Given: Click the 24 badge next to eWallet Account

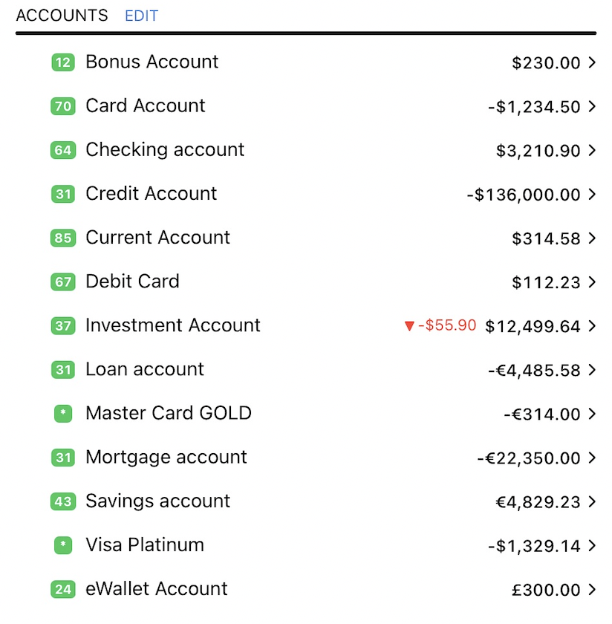Looking at the screenshot, I should [x=63, y=590].
